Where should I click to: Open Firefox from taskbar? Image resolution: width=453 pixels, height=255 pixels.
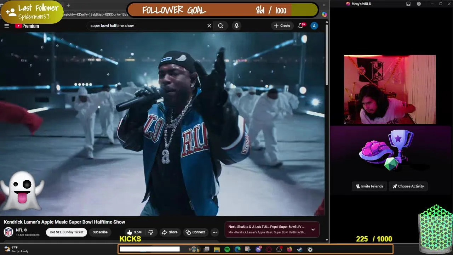[x=289, y=249]
